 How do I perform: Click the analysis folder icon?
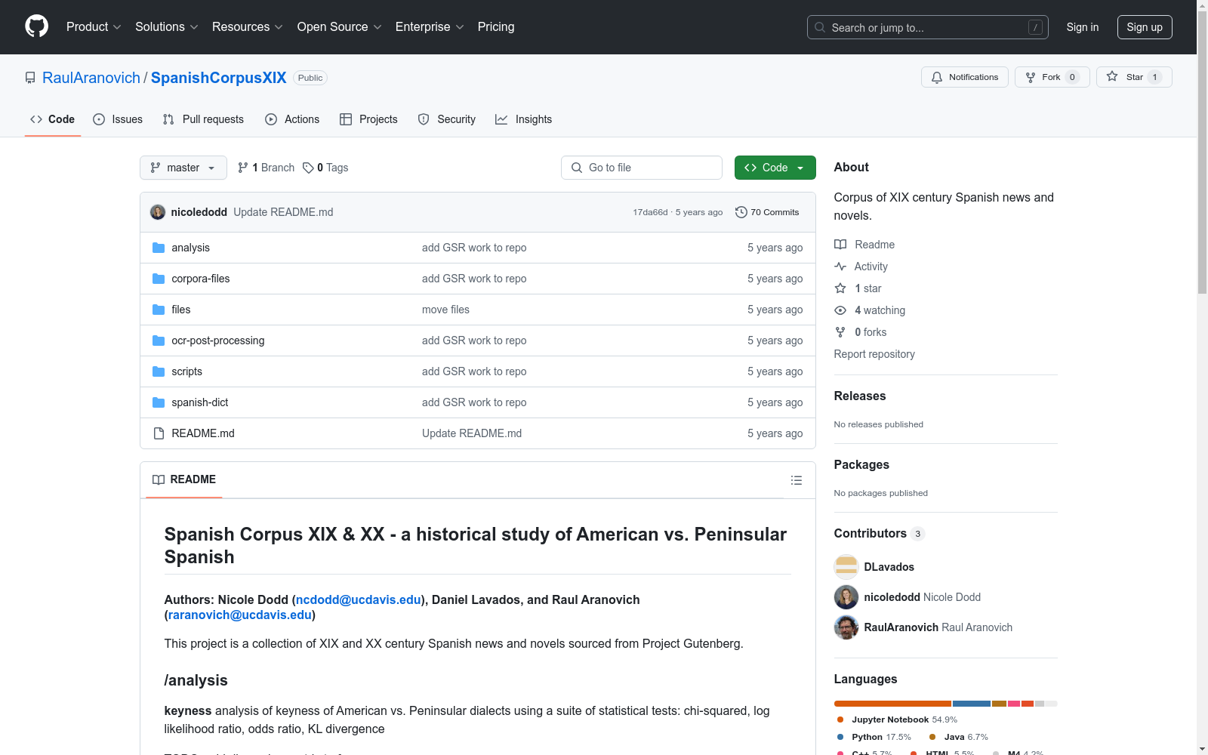tap(159, 248)
